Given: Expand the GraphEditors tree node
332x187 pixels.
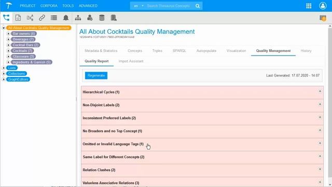Looking at the screenshot, I should coord(4,79).
